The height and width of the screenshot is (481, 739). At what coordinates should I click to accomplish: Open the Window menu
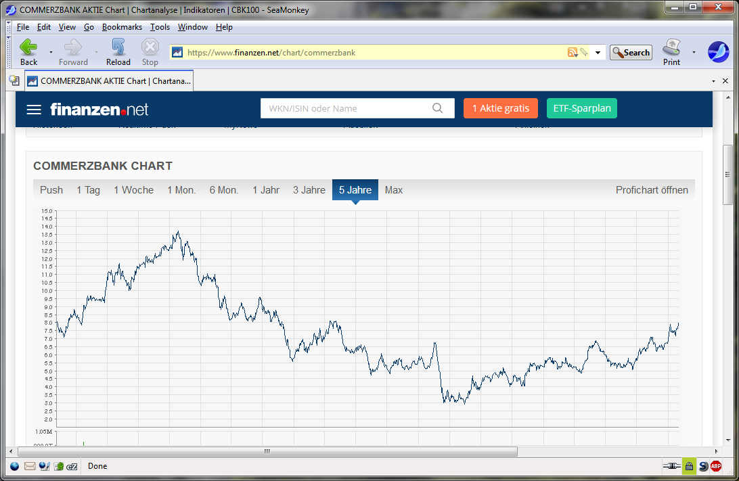click(192, 27)
